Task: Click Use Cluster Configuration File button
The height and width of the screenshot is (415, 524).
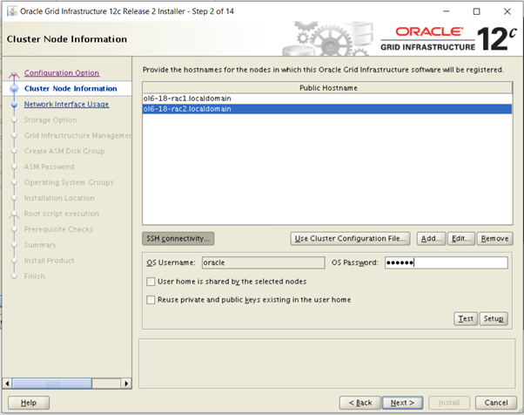Action: tap(351, 238)
